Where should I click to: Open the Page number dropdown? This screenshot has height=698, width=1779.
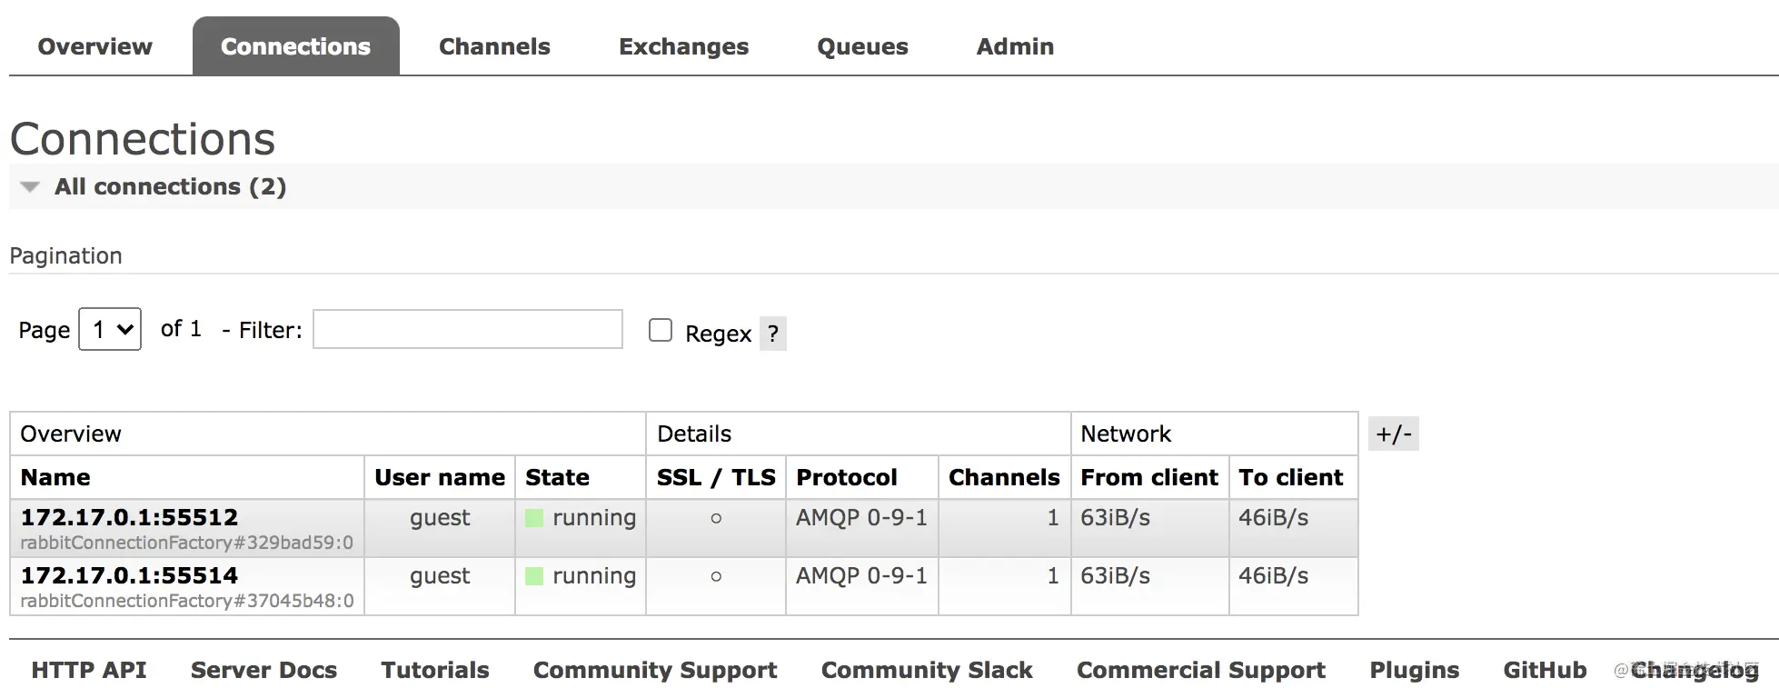(110, 329)
